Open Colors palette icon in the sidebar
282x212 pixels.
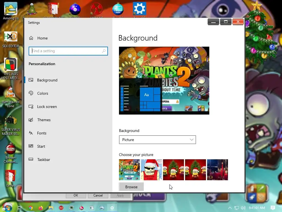click(x=31, y=93)
